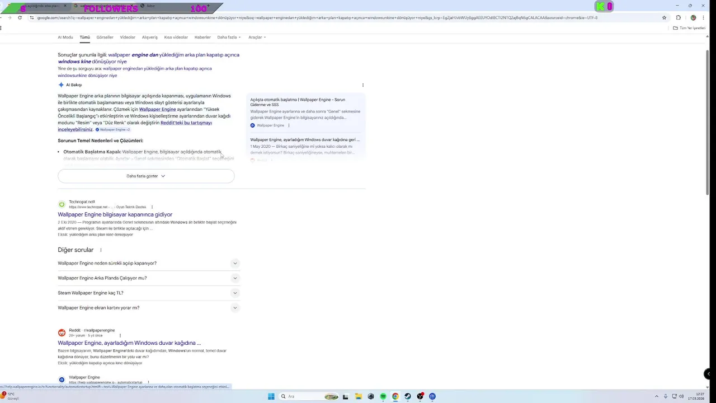Open the Chrome profile avatar
The image size is (716, 403).
[x=693, y=17]
